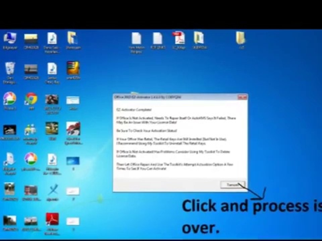This screenshot has width=322, height=241.
Task: Click the "EZ-Activator Complete!" message line
Action: point(134,110)
